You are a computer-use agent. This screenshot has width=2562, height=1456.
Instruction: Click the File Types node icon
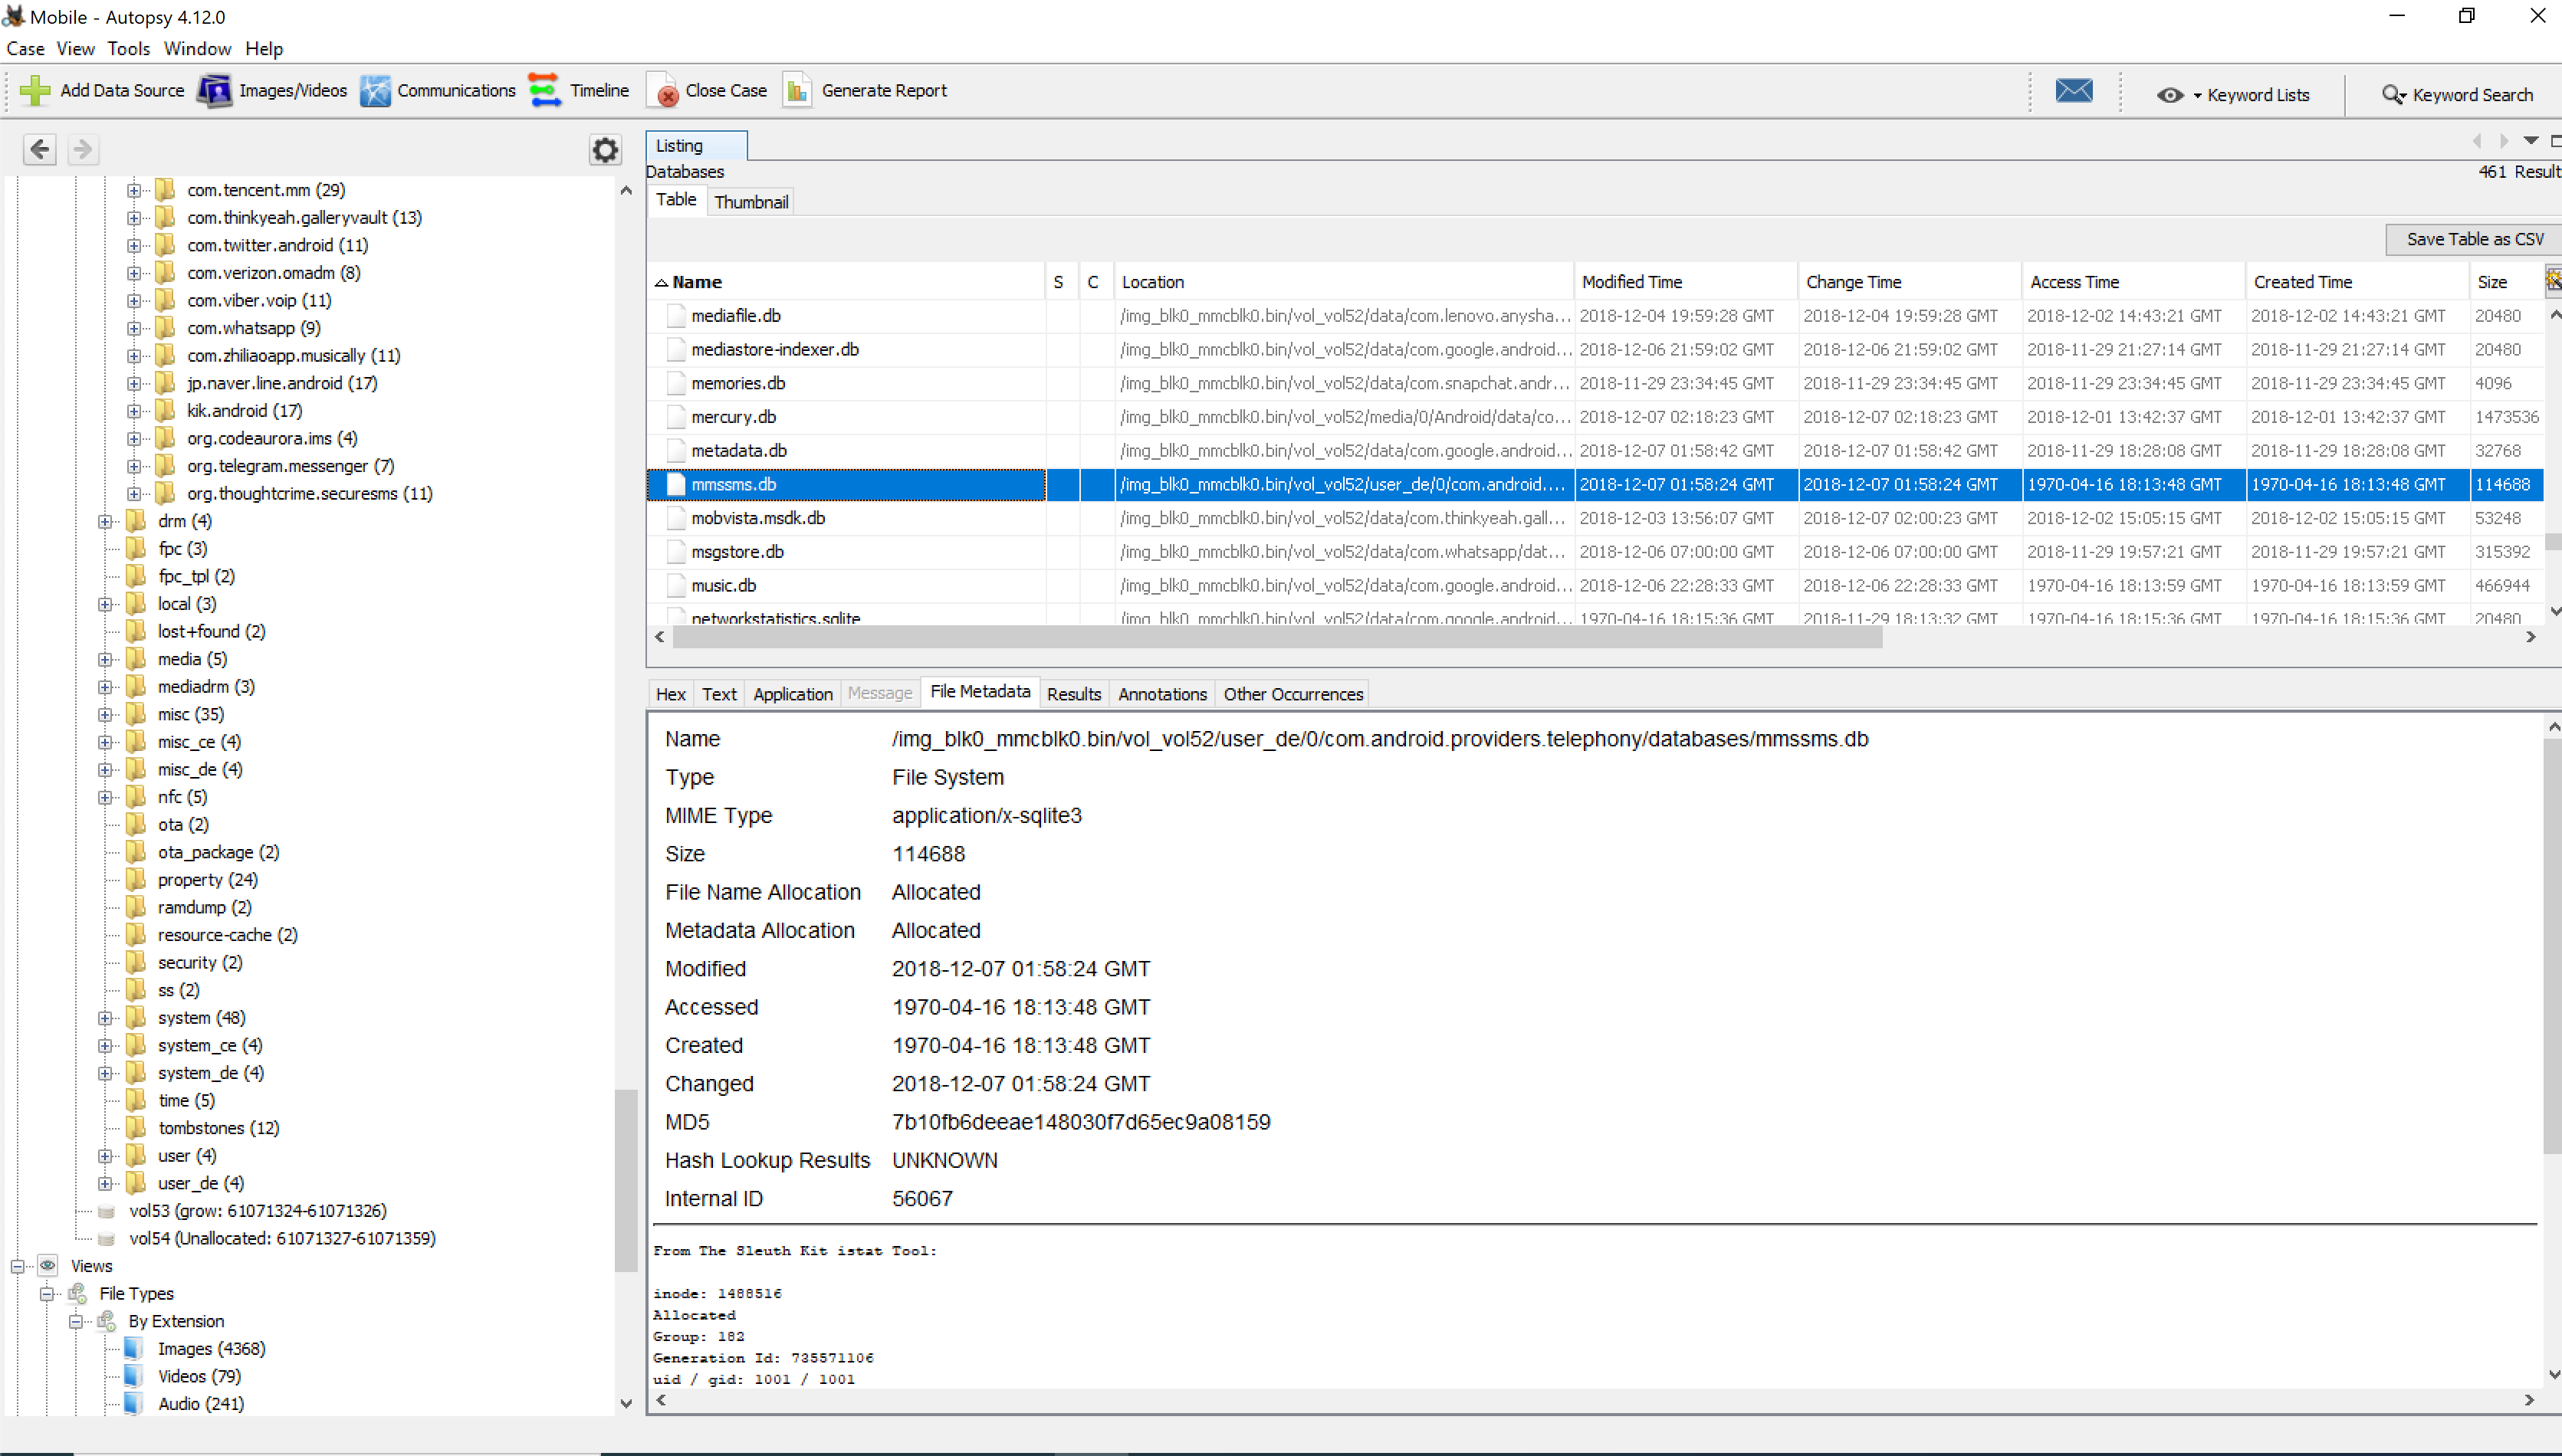[x=77, y=1294]
